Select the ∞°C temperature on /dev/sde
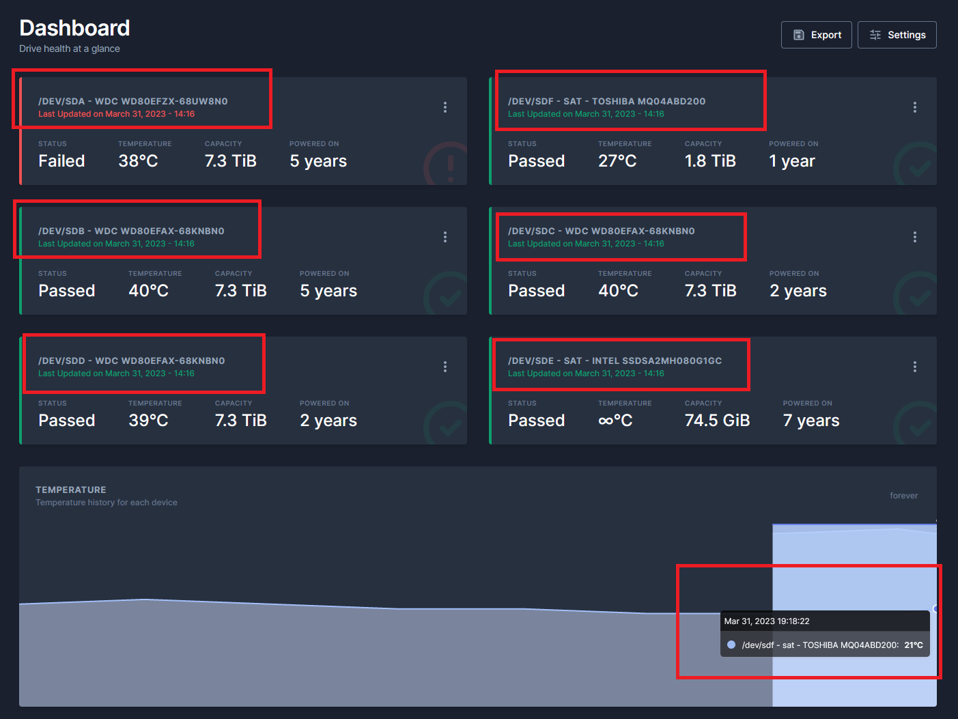The width and height of the screenshot is (958, 719). [615, 421]
